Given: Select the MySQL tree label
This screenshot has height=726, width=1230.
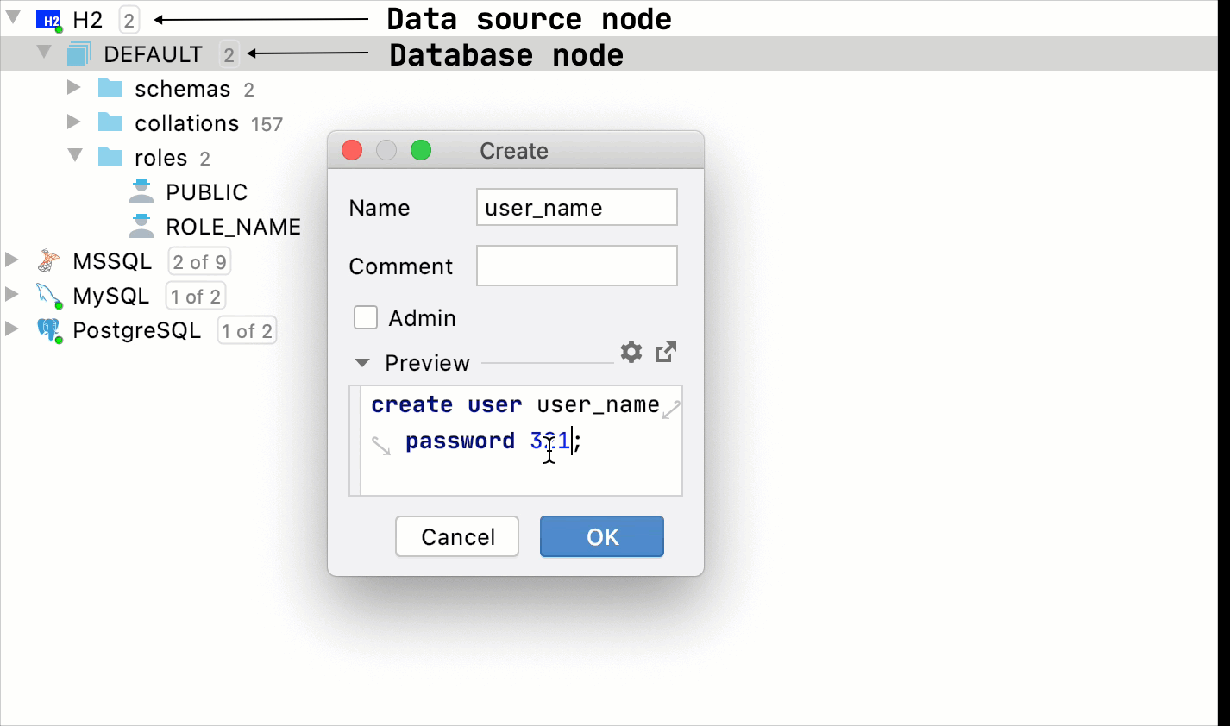Looking at the screenshot, I should pos(110,296).
